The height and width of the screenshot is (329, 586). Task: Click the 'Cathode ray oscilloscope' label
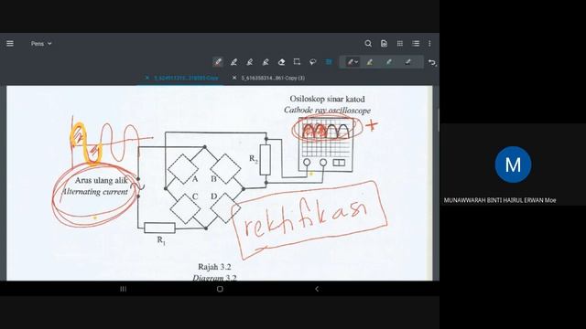(327, 110)
